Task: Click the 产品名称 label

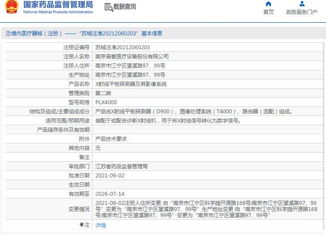Action: pos(79,84)
